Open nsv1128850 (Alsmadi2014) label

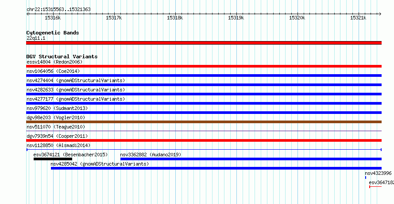pos(58,145)
